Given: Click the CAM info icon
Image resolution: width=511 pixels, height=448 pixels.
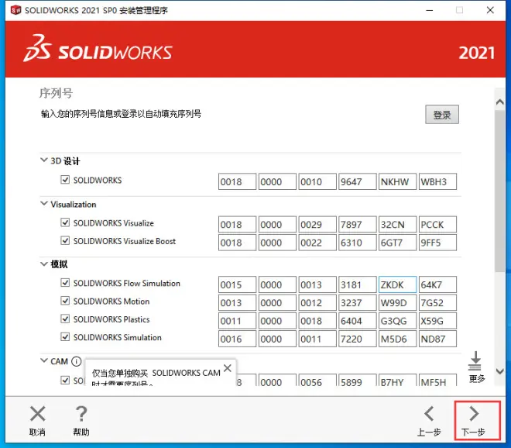Looking at the screenshot, I should [76, 361].
